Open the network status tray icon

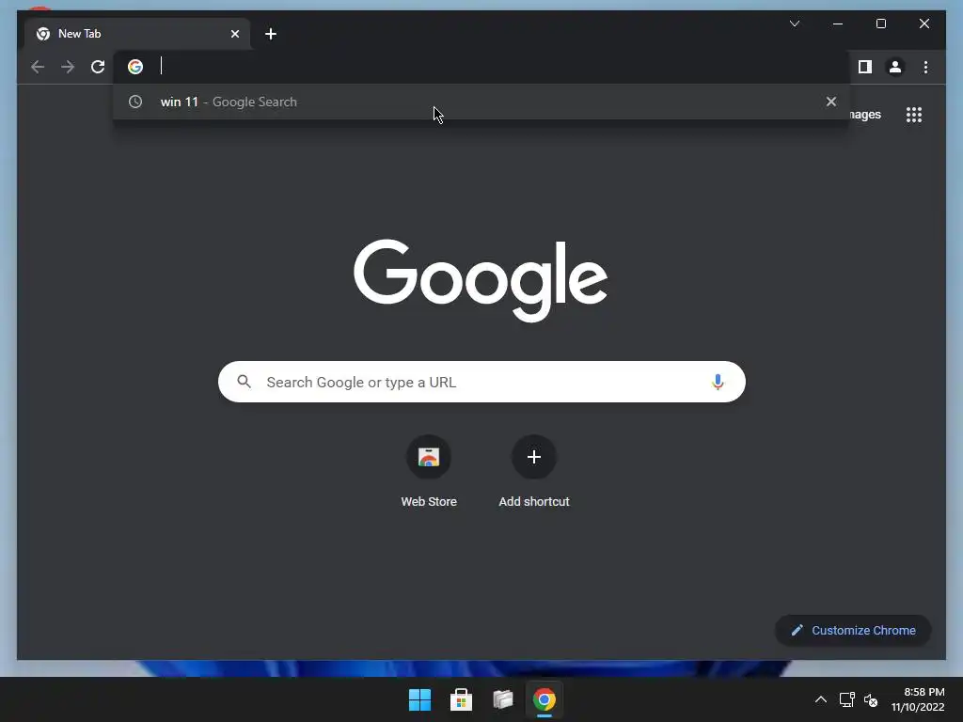pyautogui.click(x=847, y=699)
